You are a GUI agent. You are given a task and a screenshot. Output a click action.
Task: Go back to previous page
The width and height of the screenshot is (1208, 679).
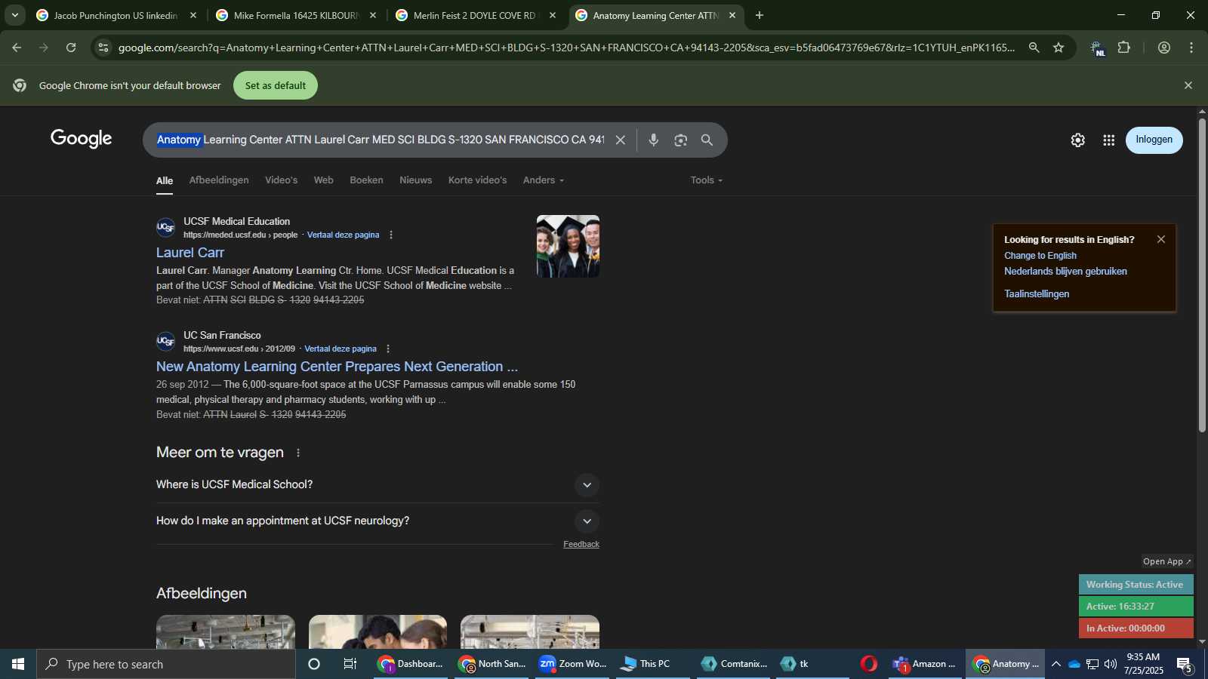(x=17, y=48)
